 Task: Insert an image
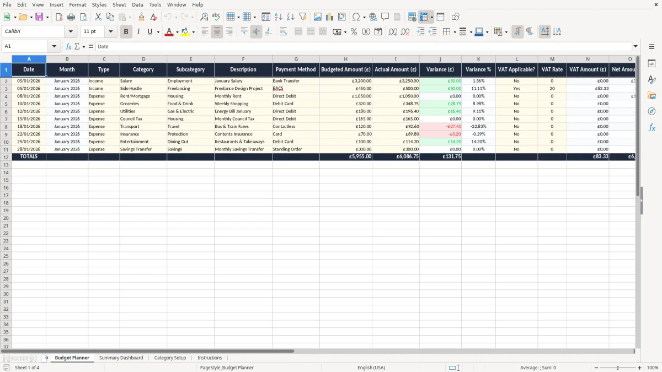coord(318,17)
